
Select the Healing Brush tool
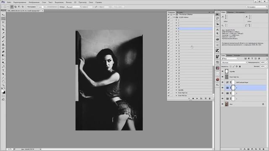point(3,37)
